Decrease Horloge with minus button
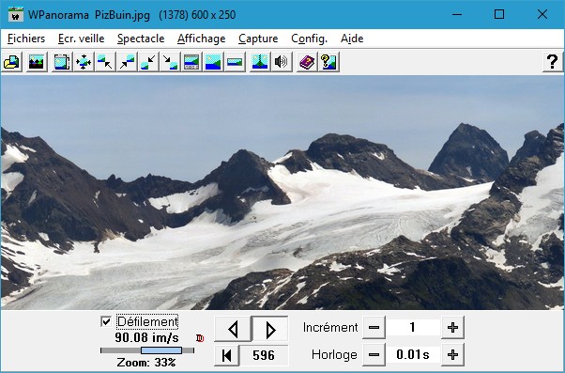The height and width of the screenshot is (373, 565). tap(374, 354)
